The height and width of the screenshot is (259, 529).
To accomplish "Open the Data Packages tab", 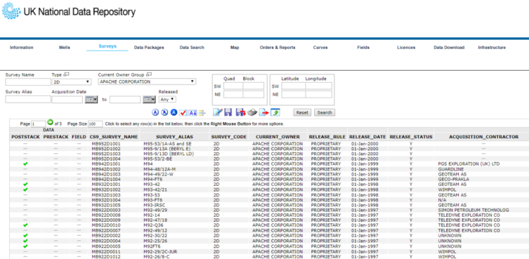I will pos(149,48).
